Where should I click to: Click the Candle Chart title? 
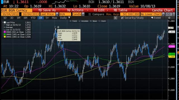tap(162, 10)
